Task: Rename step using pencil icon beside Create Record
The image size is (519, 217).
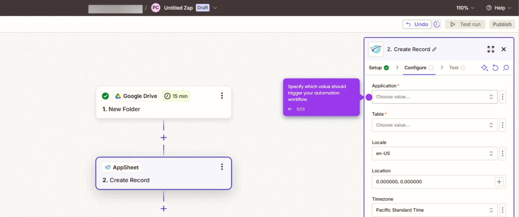Action: coord(434,49)
